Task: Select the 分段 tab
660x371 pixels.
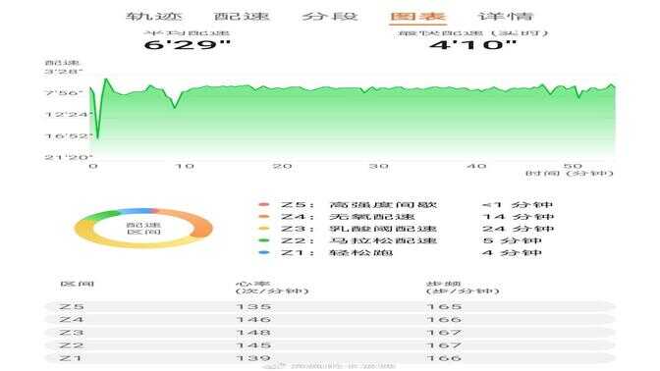Action: coord(330,17)
